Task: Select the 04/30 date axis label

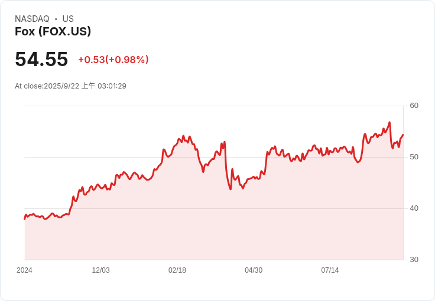Action: click(x=253, y=270)
